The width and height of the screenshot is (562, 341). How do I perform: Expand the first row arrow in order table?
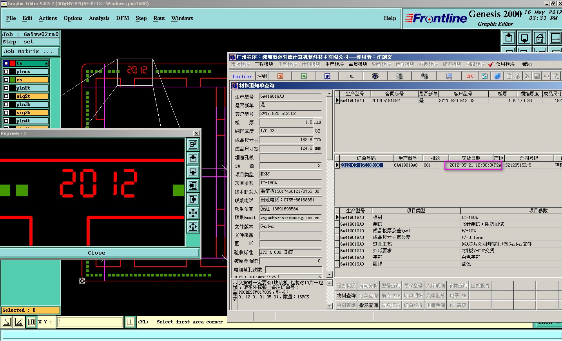[337, 165]
